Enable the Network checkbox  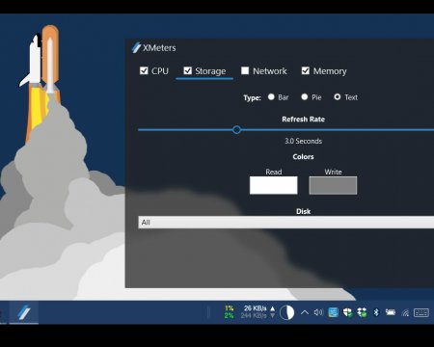(245, 70)
